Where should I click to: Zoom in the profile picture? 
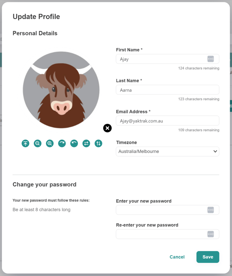point(50,143)
